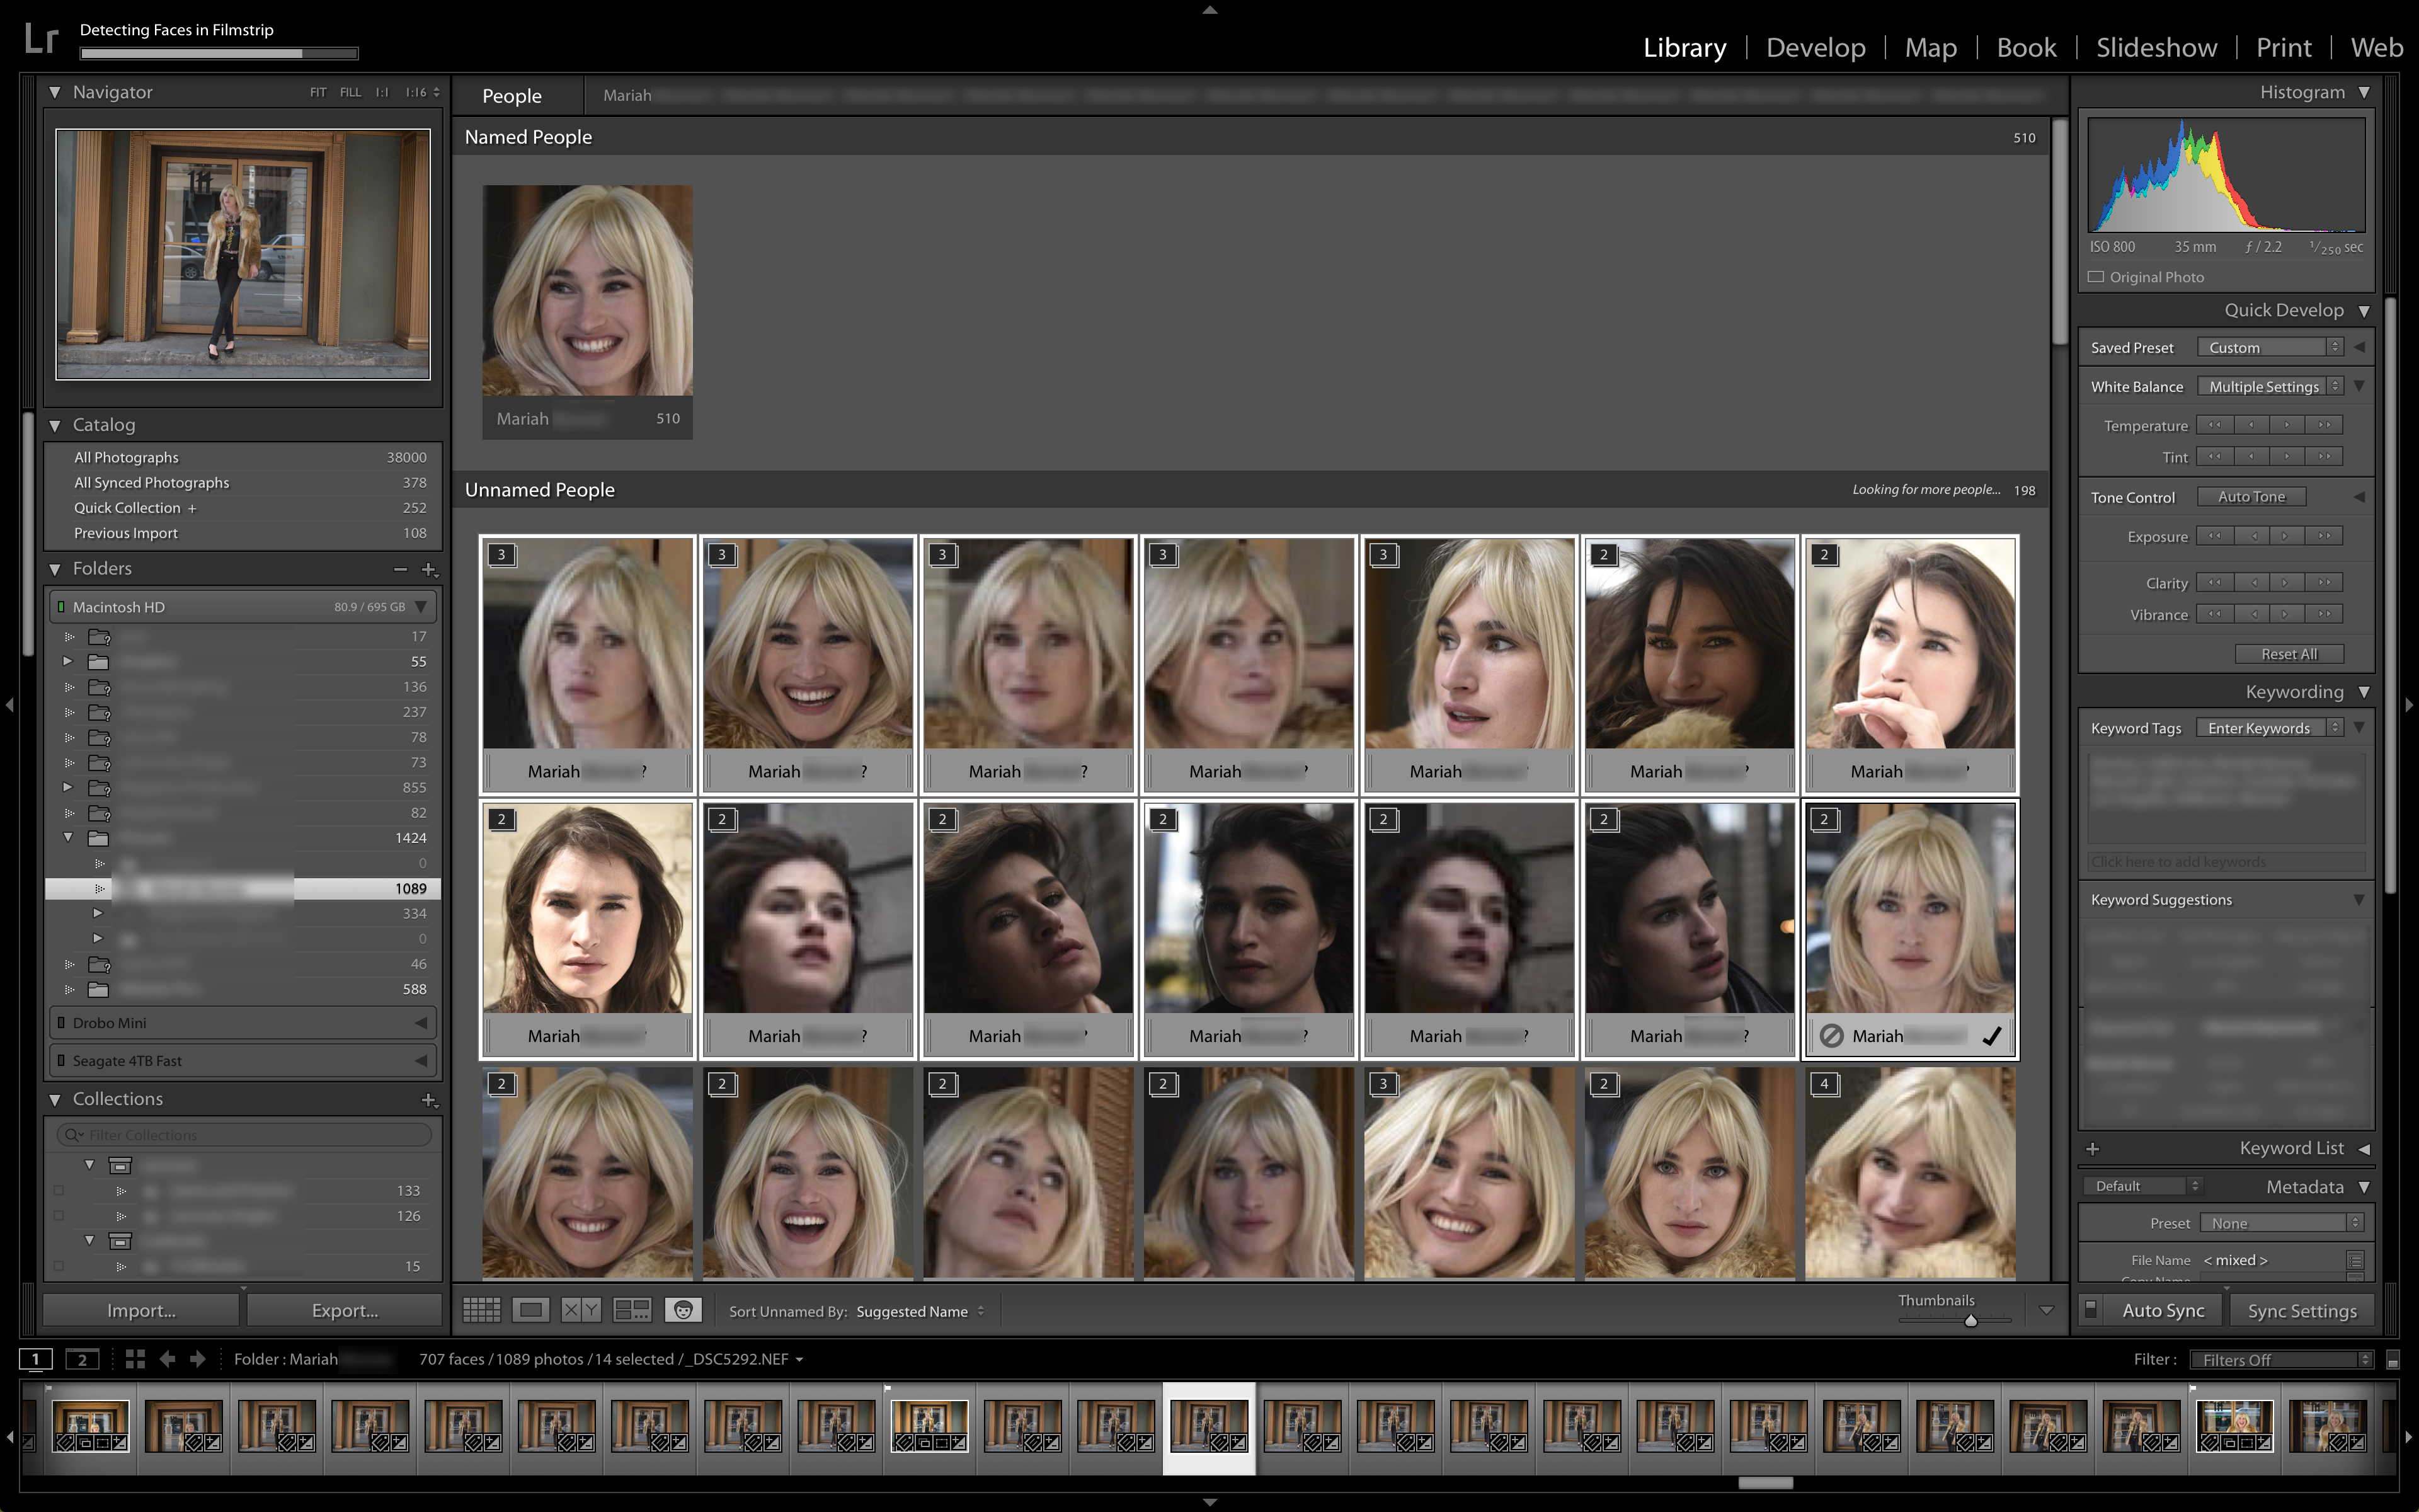Toggle the Original Photo checkbox
Screen dimensions: 2419x1512
[x=2096, y=277]
